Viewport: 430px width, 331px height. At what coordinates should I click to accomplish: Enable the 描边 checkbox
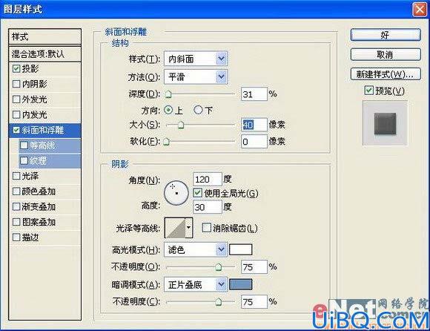tap(16, 237)
